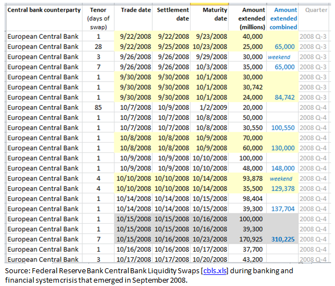
Task: Select tenor cell showing 85
Action: click(x=98, y=107)
